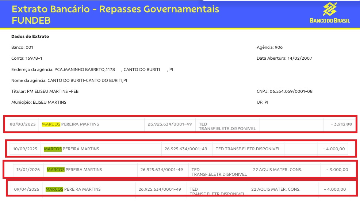This screenshot has width=360, height=202.
Task: Click the CNPJ cell in the 09/04/2026 row
Action: tap(160, 189)
